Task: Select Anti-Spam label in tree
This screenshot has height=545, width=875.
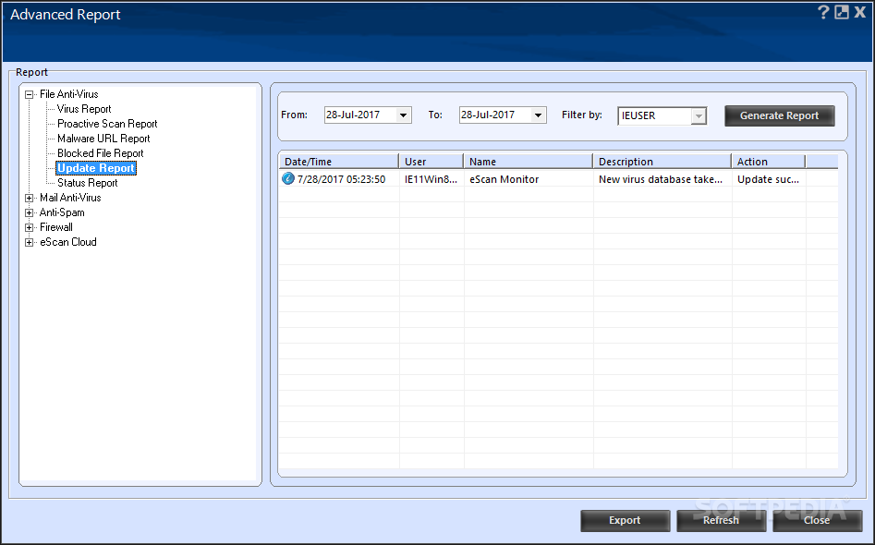Action: coord(62,212)
